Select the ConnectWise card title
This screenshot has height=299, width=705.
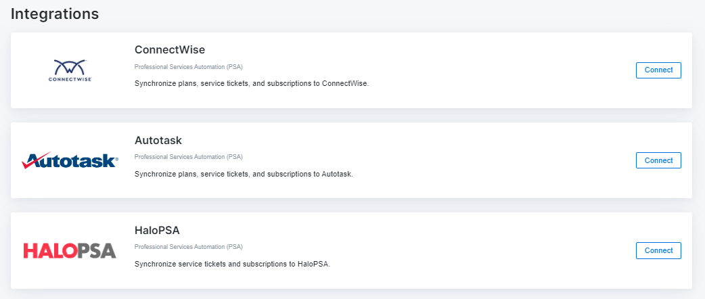(169, 50)
